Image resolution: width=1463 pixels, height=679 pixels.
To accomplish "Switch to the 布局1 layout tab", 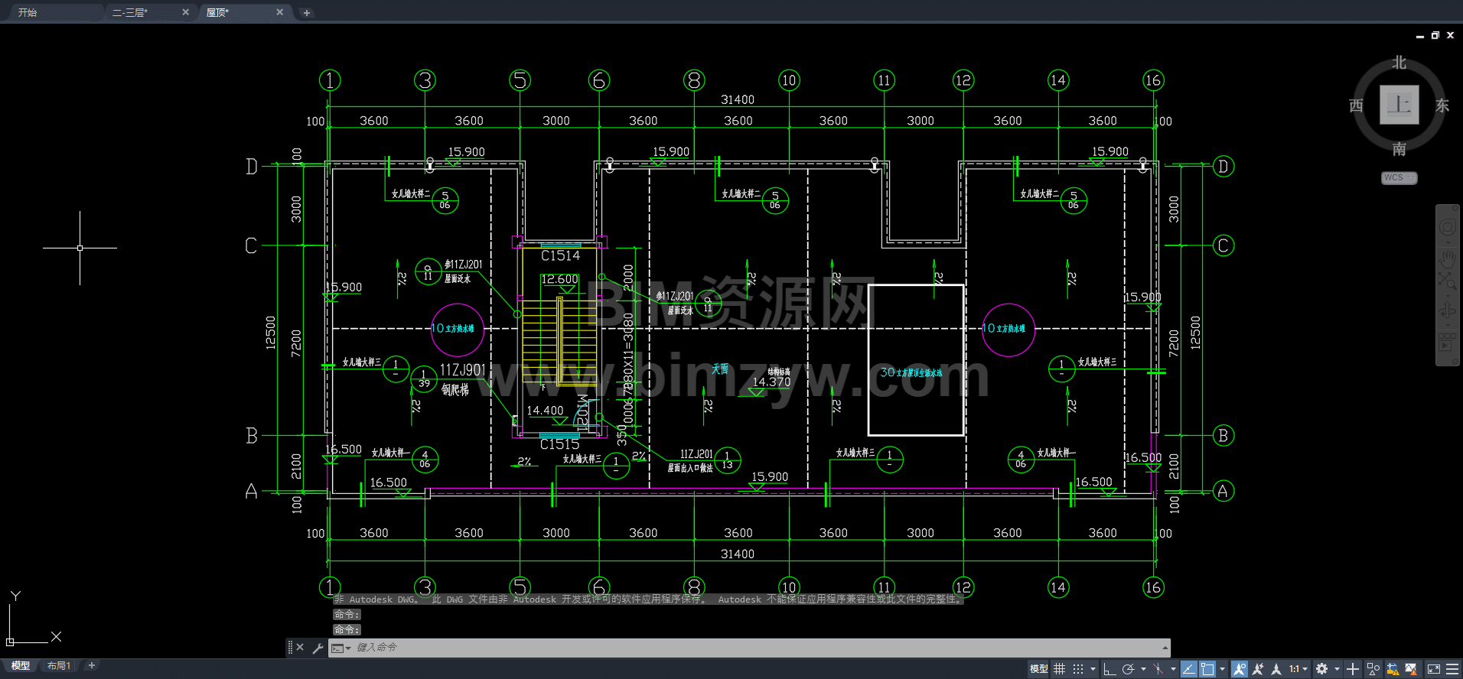I will (x=59, y=666).
